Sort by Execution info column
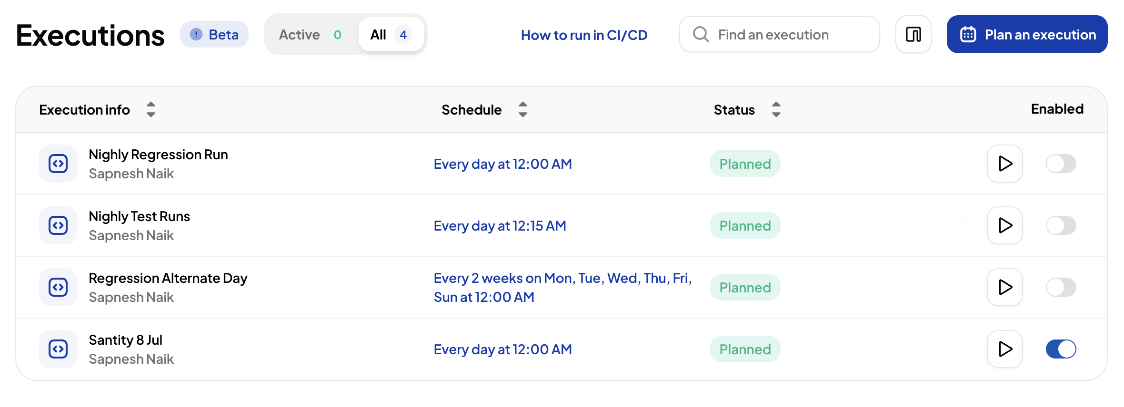Screen dimensions: 1124x407 coord(151,109)
